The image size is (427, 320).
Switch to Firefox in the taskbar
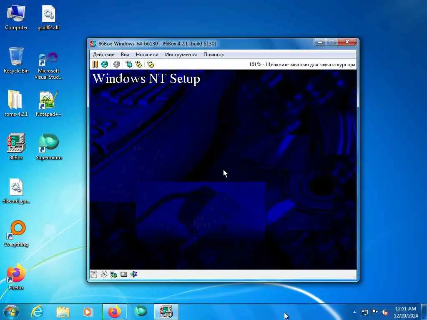115,312
